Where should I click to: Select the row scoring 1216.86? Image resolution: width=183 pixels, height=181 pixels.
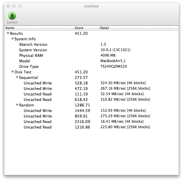pyautogui.click(x=91, y=127)
